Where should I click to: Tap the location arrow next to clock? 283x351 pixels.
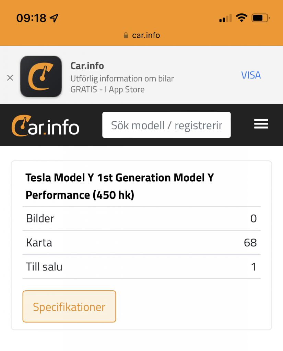point(54,18)
